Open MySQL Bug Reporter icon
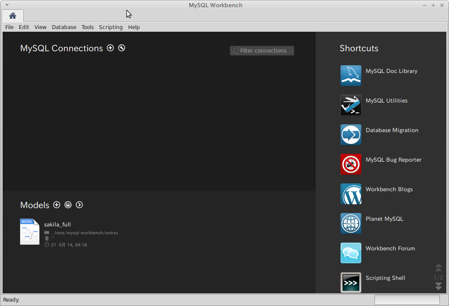 pyautogui.click(x=351, y=164)
